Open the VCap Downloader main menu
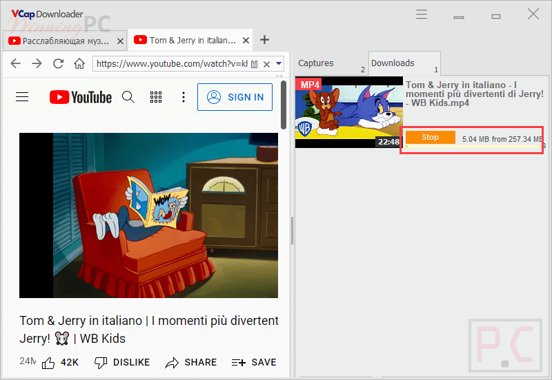This screenshot has width=552, height=380. (422, 14)
